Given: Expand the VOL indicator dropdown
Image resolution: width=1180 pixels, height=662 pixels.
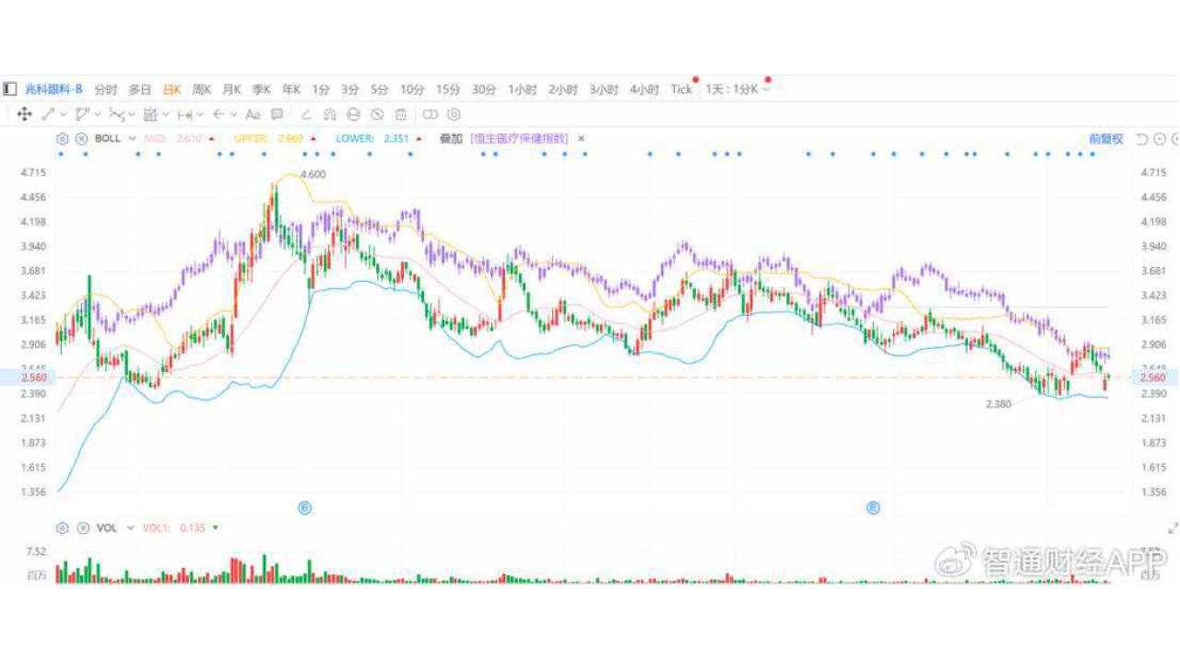Looking at the screenshot, I should pyautogui.click(x=130, y=528).
